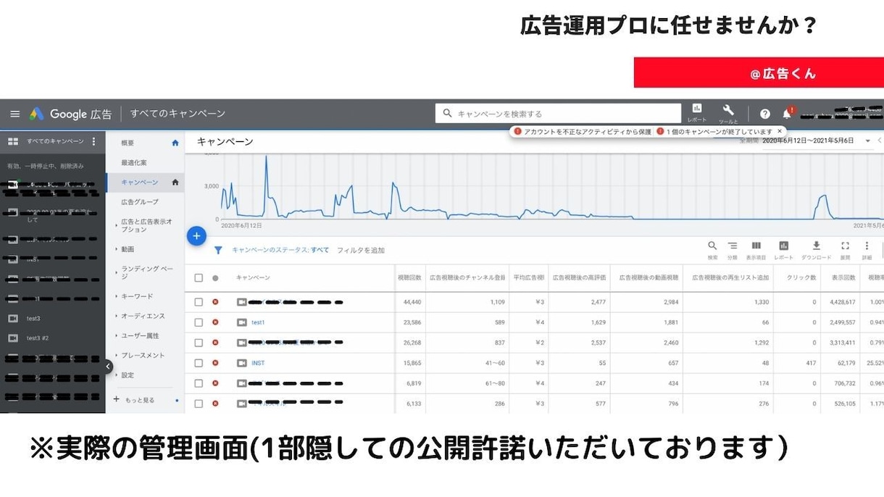This screenshot has width=884, height=497.
Task: Click the home icon beside 概要
Action: [x=175, y=143]
